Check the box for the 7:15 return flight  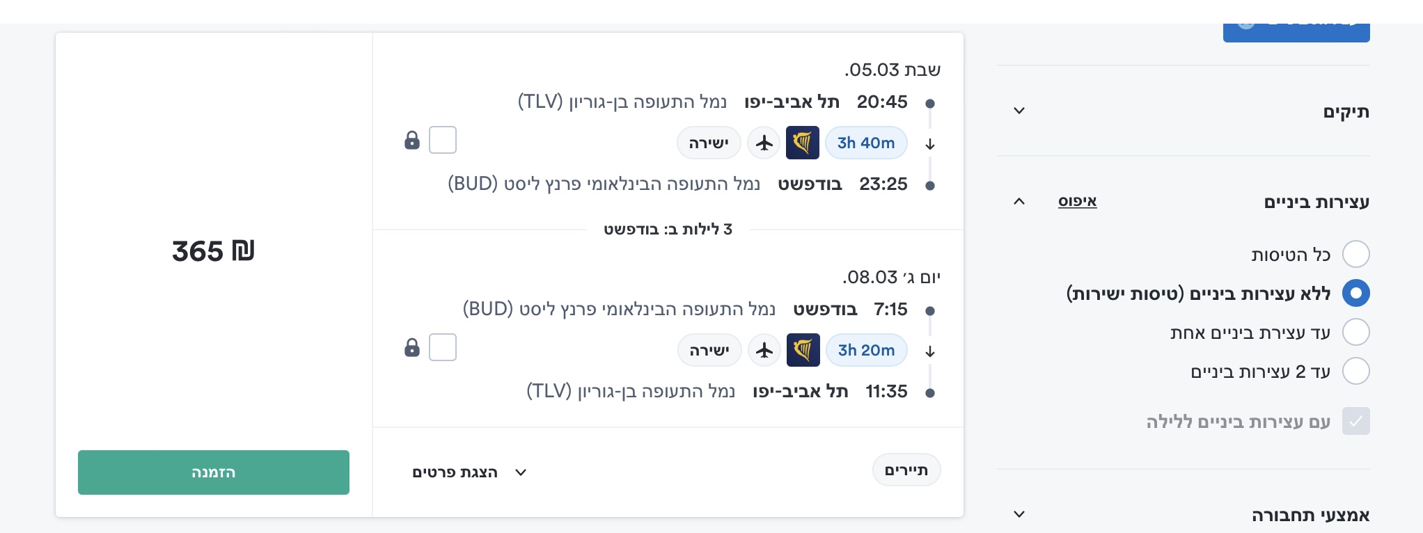(443, 347)
